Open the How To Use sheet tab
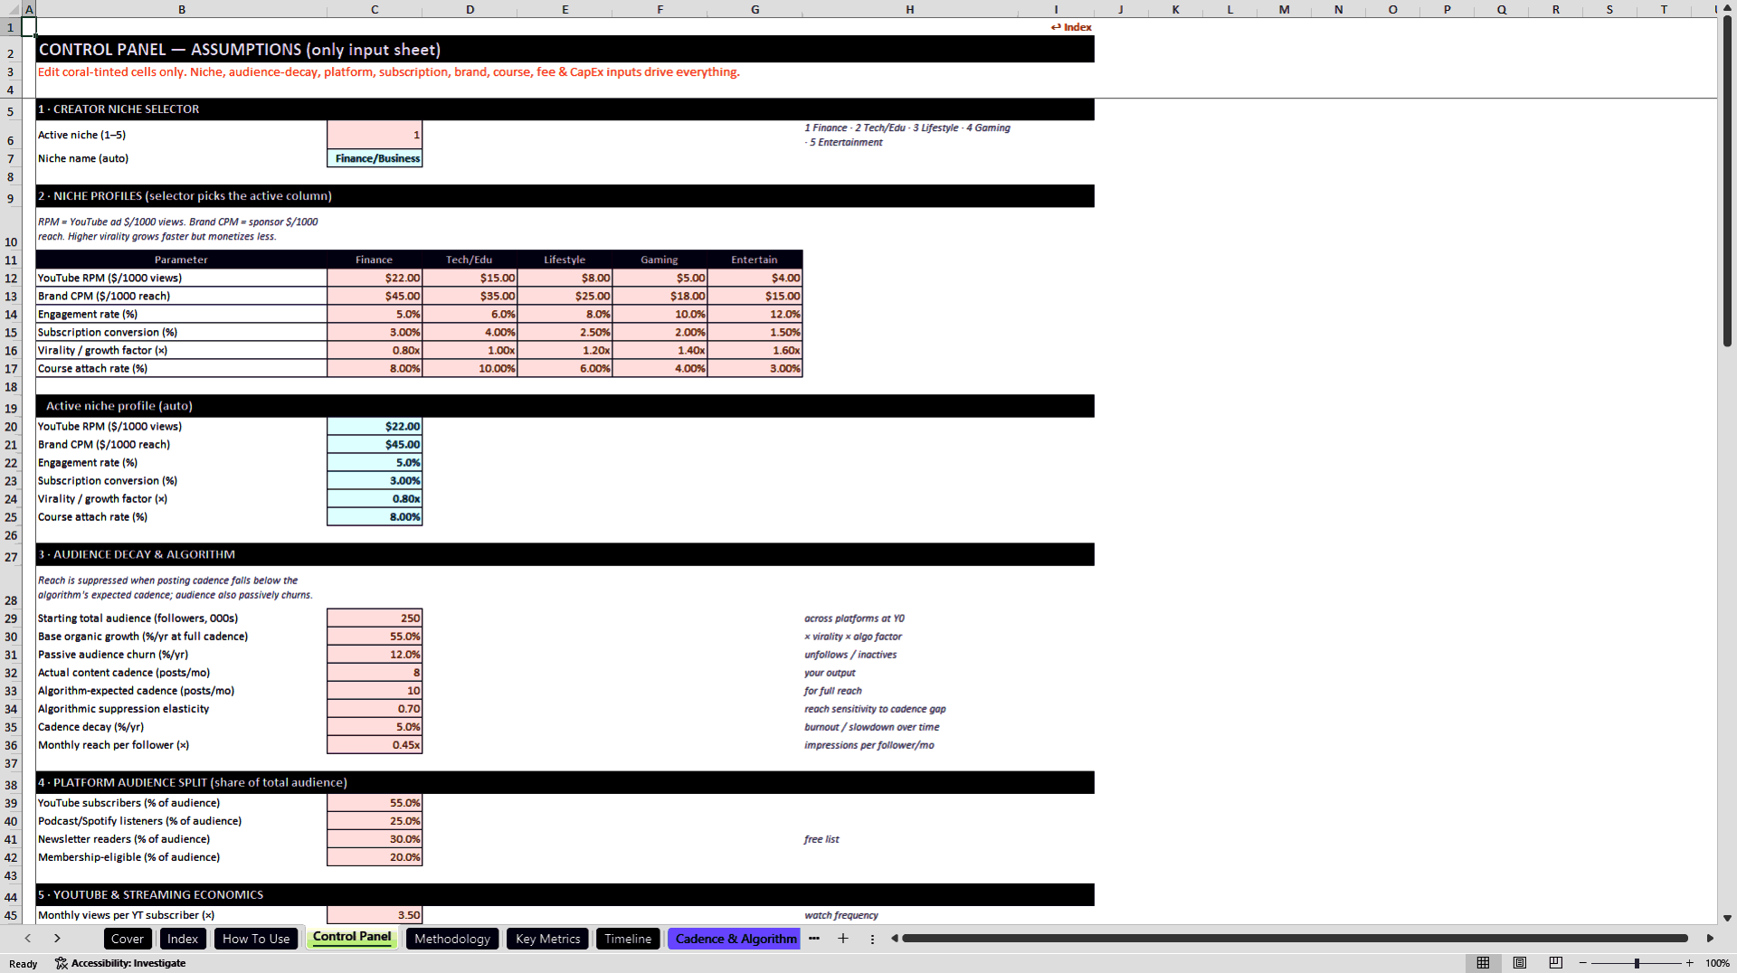The image size is (1737, 973). coord(256,939)
